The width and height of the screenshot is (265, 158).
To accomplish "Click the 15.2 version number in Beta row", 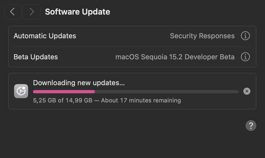I will pyautogui.click(x=176, y=57).
